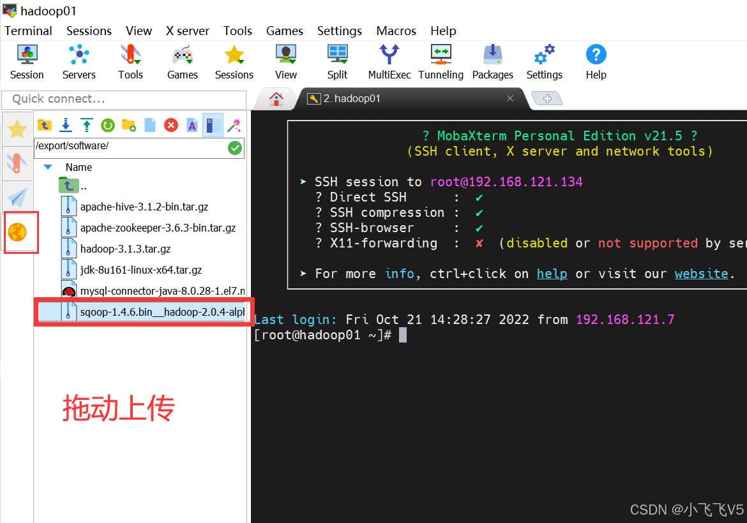Open a new tab with plus button

[547, 98]
